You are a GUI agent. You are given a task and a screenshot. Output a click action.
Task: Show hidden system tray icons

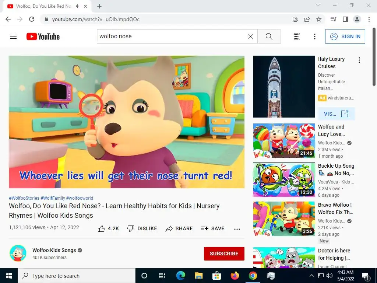point(311,276)
